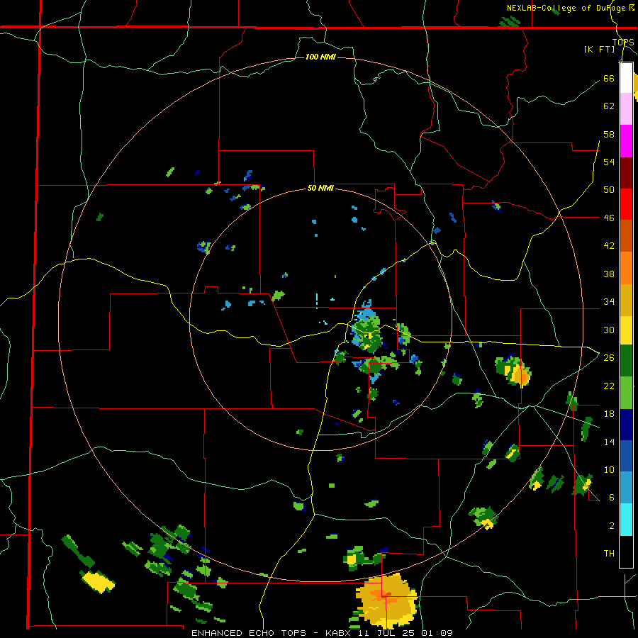This screenshot has height=638, width=638.
Task: Click the [K FT] units label
Action: [599, 50]
